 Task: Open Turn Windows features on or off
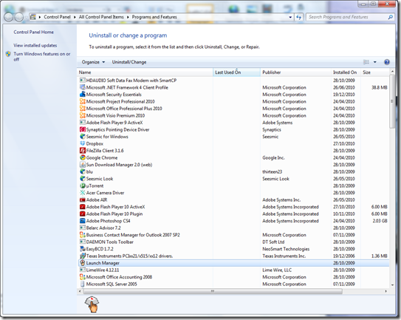pyautogui.click(x=42, y=57)
